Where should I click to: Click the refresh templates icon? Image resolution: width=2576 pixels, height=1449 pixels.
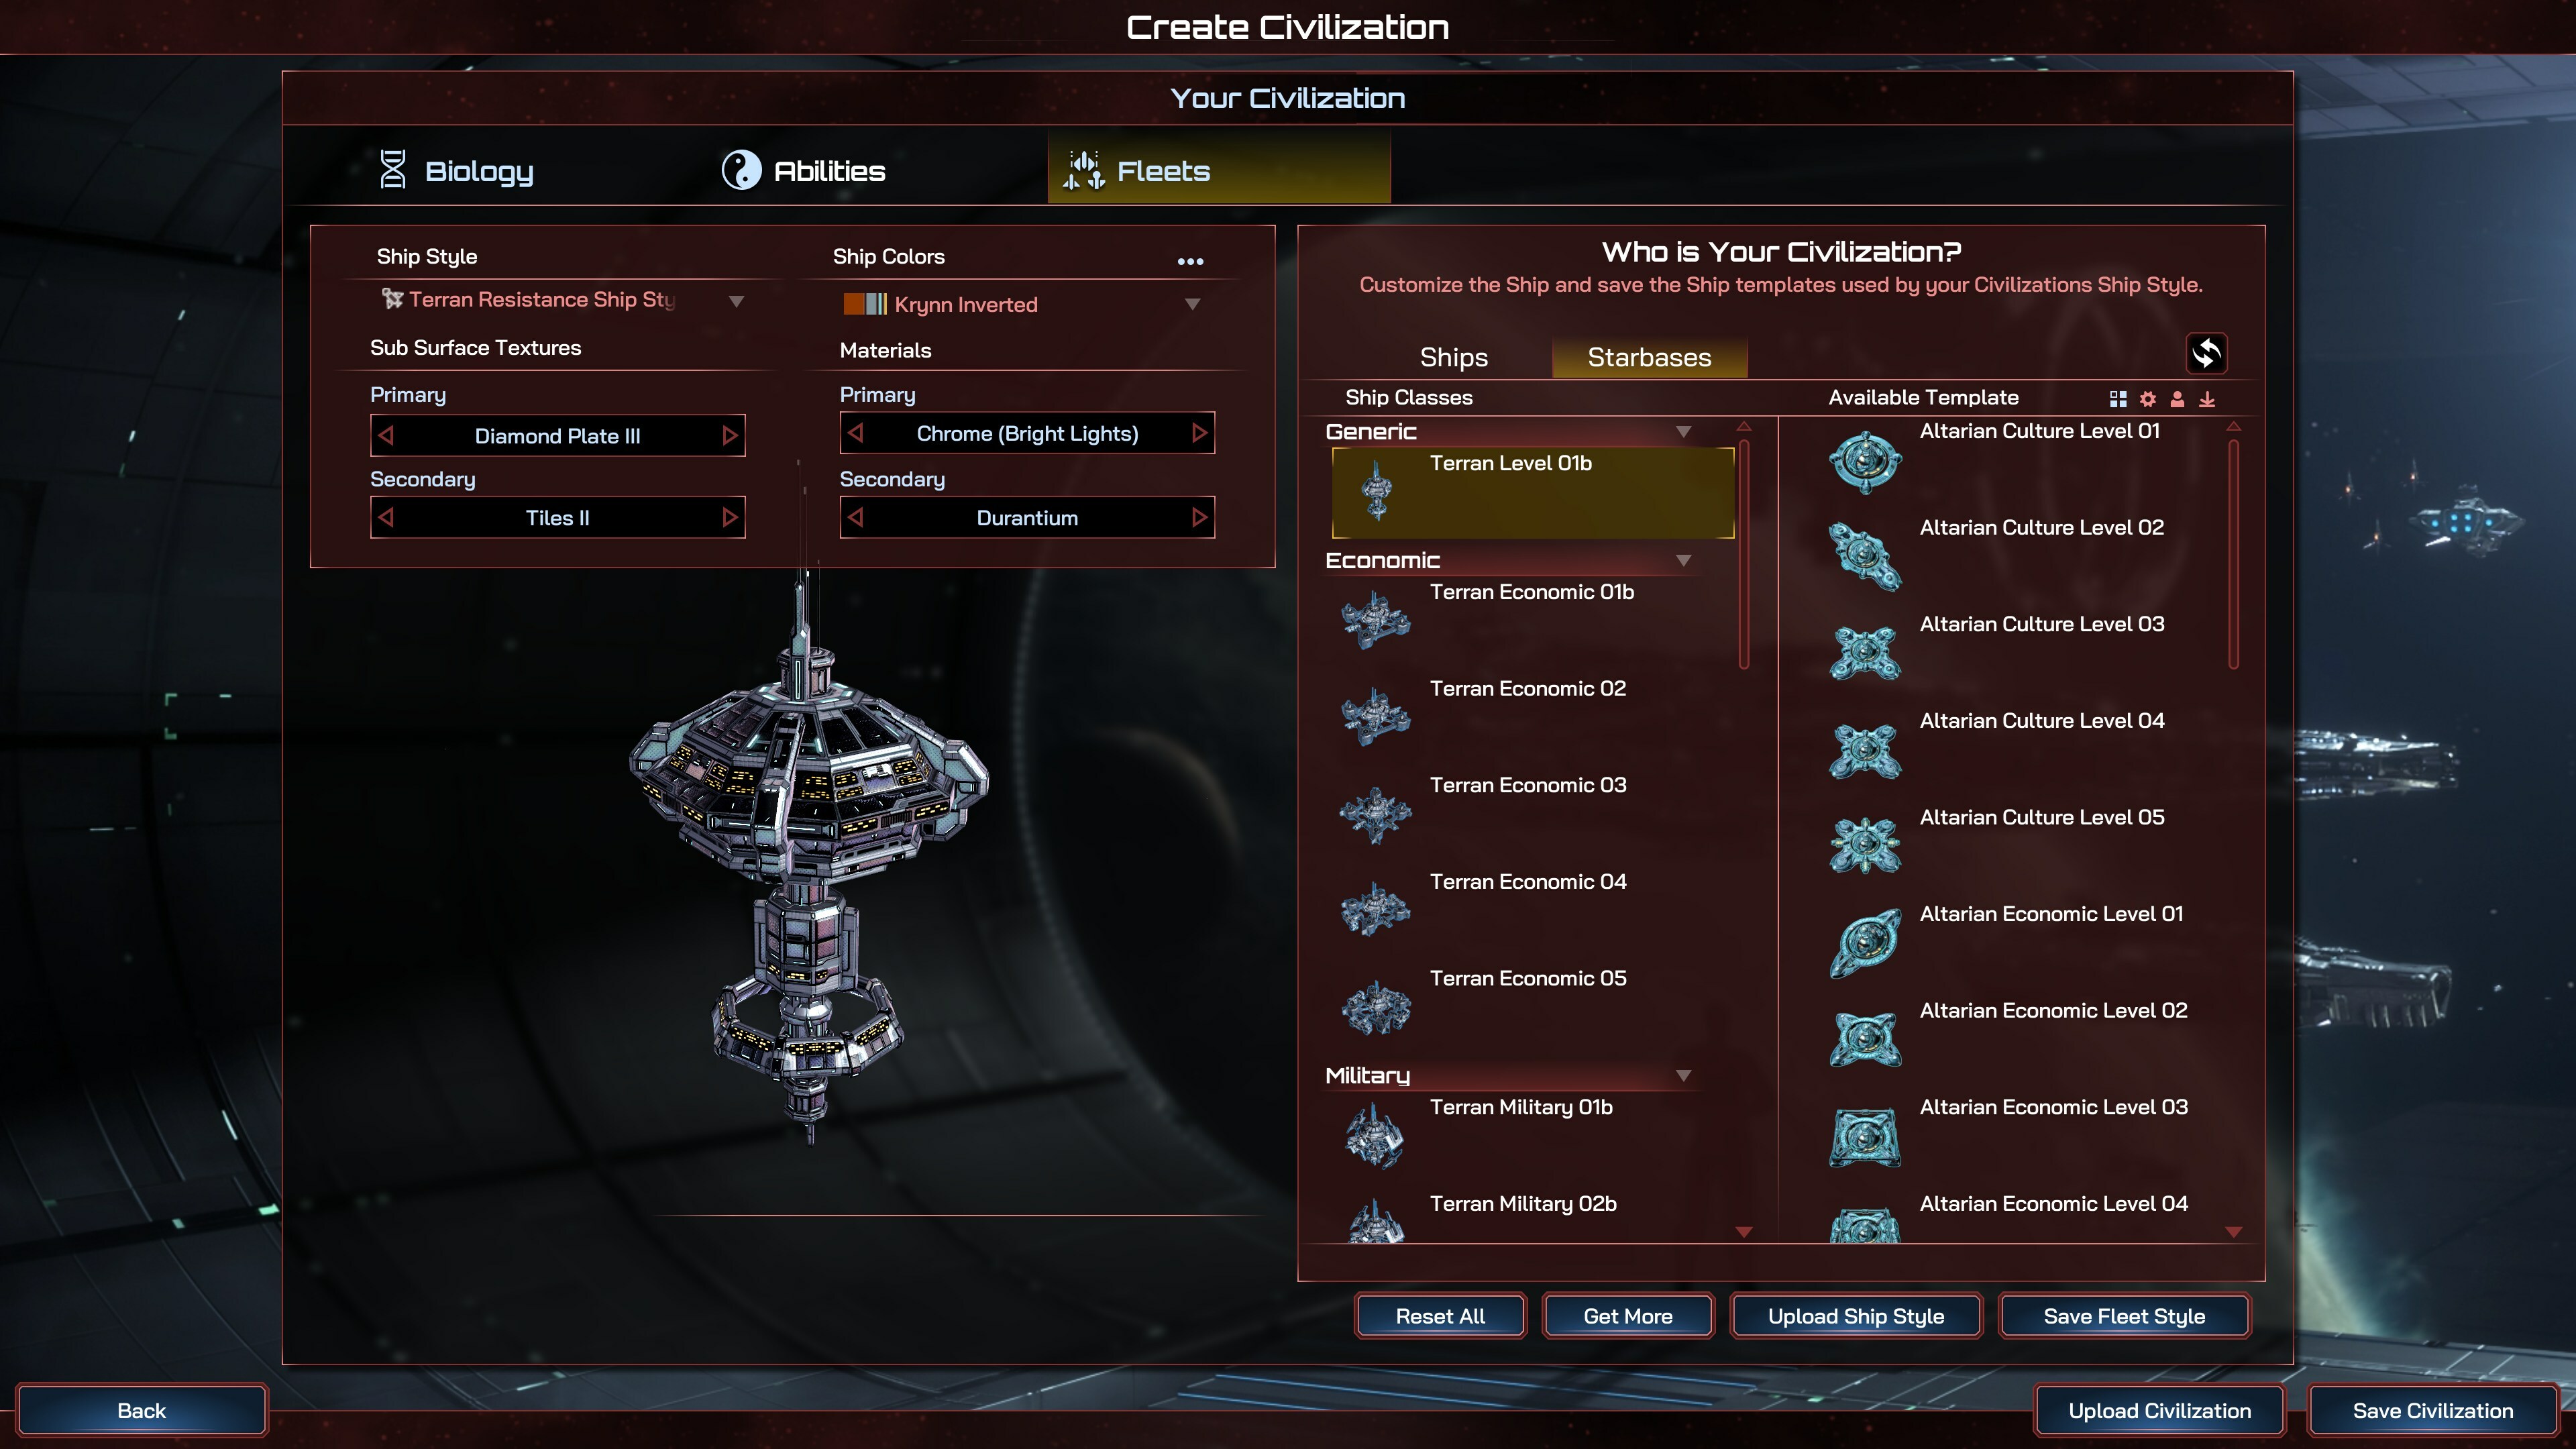[2206, 353]
